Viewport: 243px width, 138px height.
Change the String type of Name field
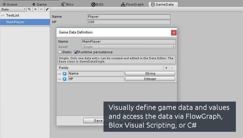150,73
